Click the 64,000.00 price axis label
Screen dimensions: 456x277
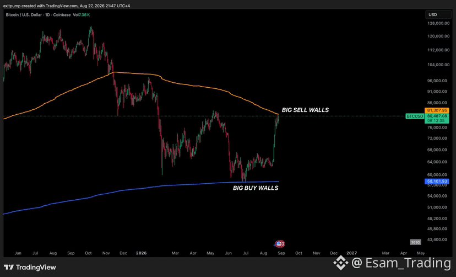click(x=438, y=162)
